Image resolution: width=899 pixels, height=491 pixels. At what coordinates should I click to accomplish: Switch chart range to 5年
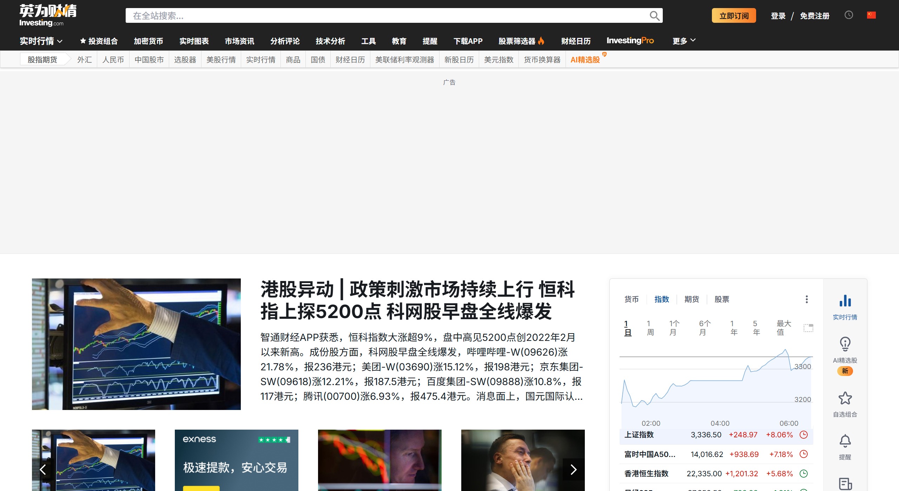point(755,328)
